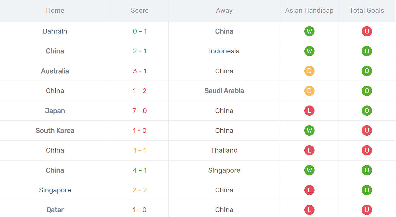396x217 pixels.
Task: Click the Score column header
Action: click(140, 10)
